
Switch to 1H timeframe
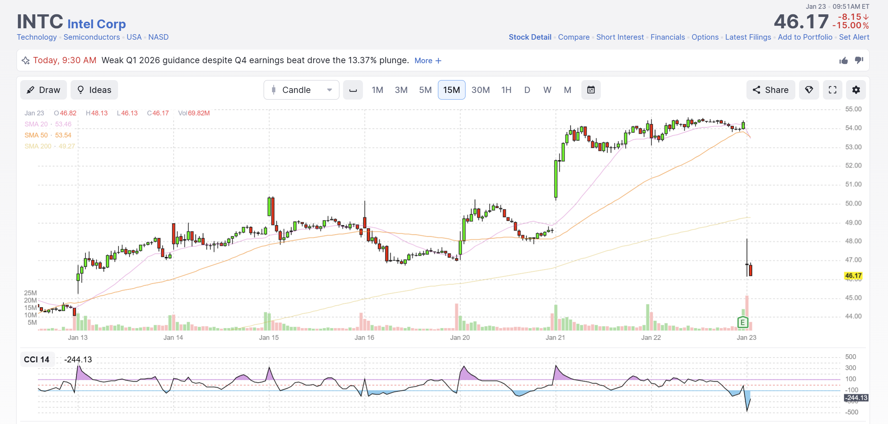506,90
